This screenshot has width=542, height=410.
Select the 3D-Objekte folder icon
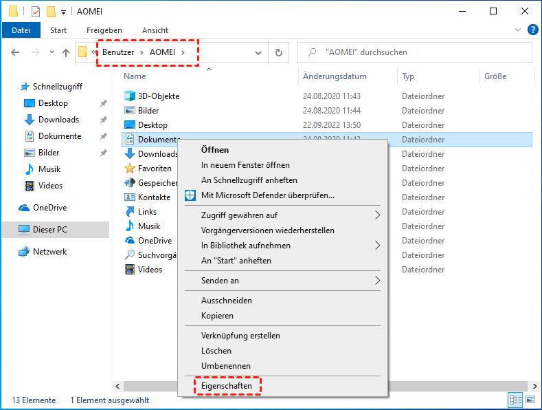130,96
